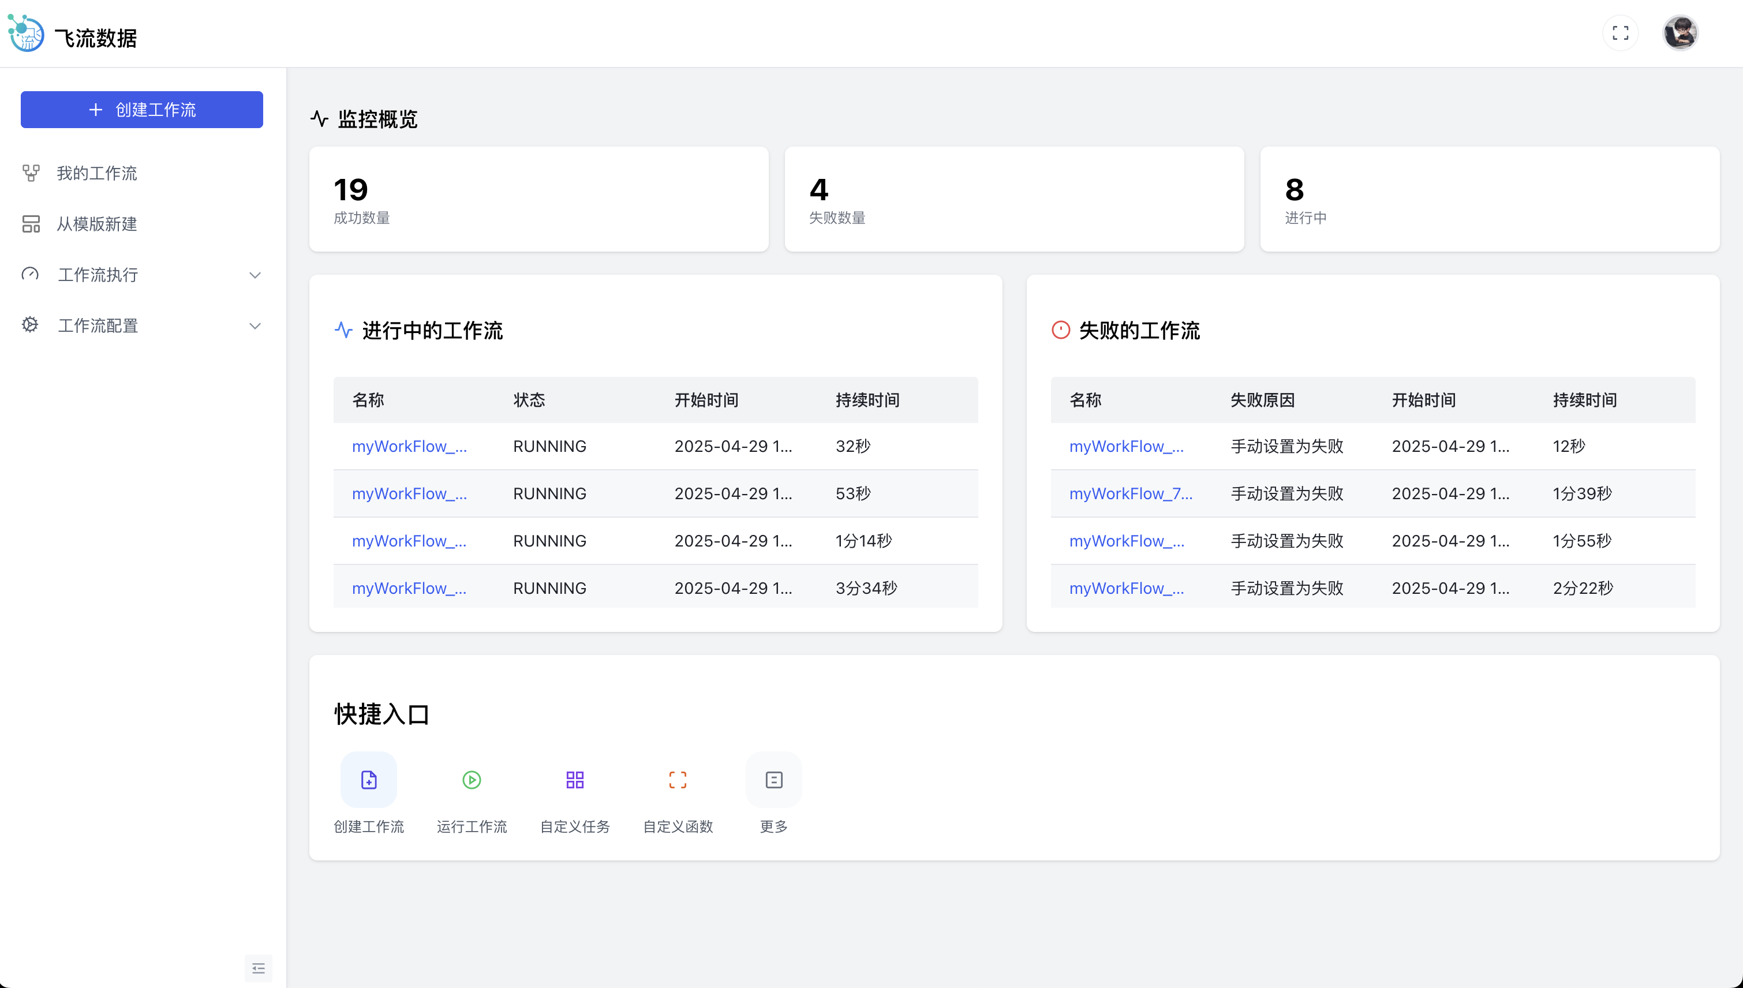Viewport: 1743px width, 988px height.
Task: Expand the 工作流配置 menu chevron
Action: coord(255,325)
